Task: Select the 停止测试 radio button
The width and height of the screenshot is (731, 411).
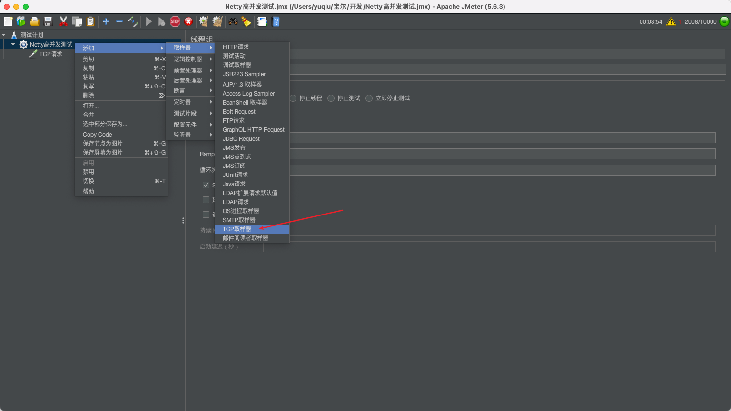Action: tap(331, 98)
